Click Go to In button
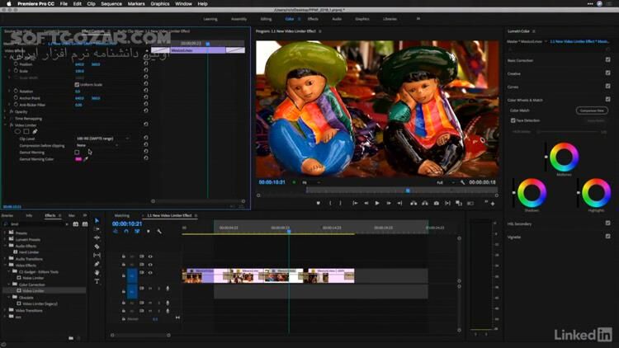 355,203
